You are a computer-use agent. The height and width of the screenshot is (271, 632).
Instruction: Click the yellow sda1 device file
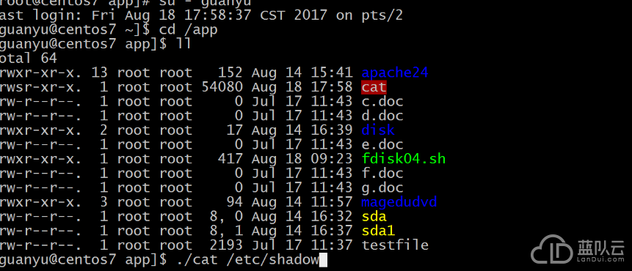(378, 231)
